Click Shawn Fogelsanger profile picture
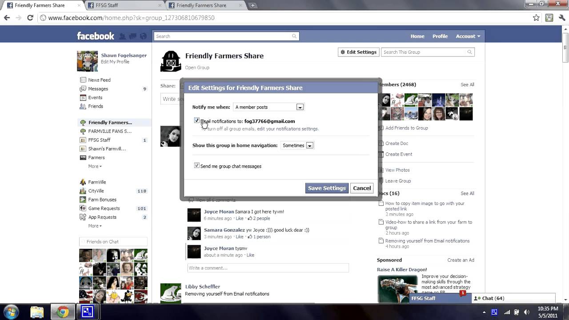Viewport: 569px width, 320px height. click(87, 61)
